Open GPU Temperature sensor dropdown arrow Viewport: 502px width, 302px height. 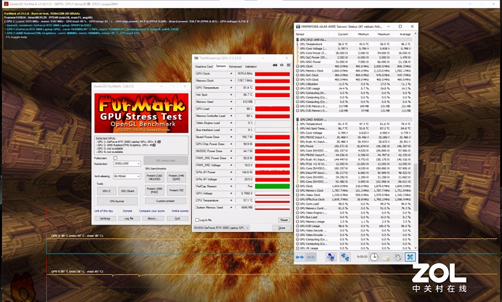pyautogui.click(x=231, y=88)
